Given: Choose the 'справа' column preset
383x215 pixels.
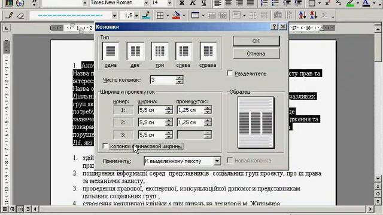Looking at the screenshot, I should click(208, 51).
